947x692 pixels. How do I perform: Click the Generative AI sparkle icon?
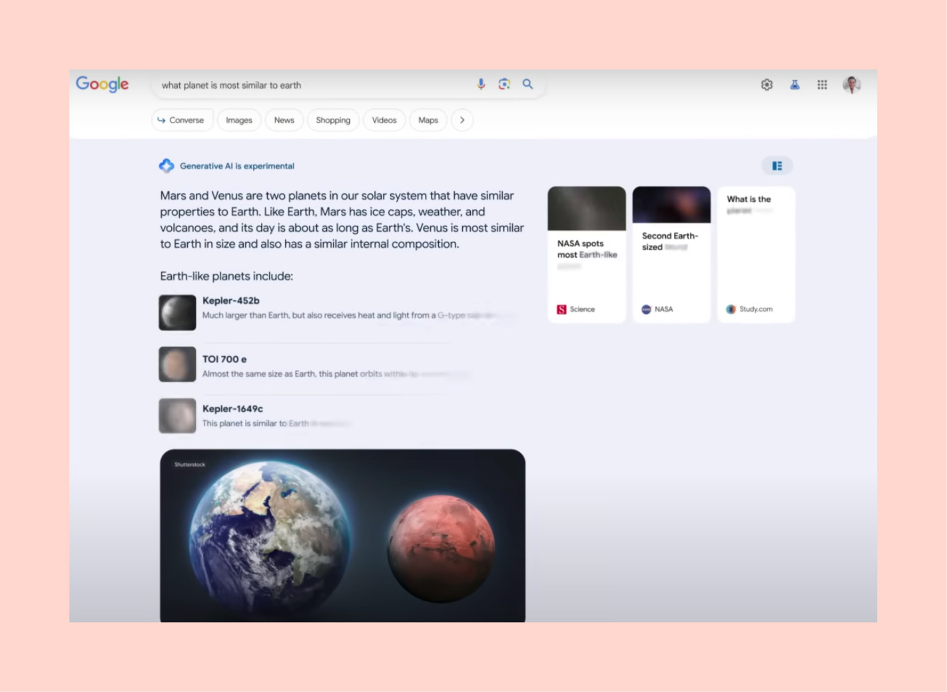166,166
